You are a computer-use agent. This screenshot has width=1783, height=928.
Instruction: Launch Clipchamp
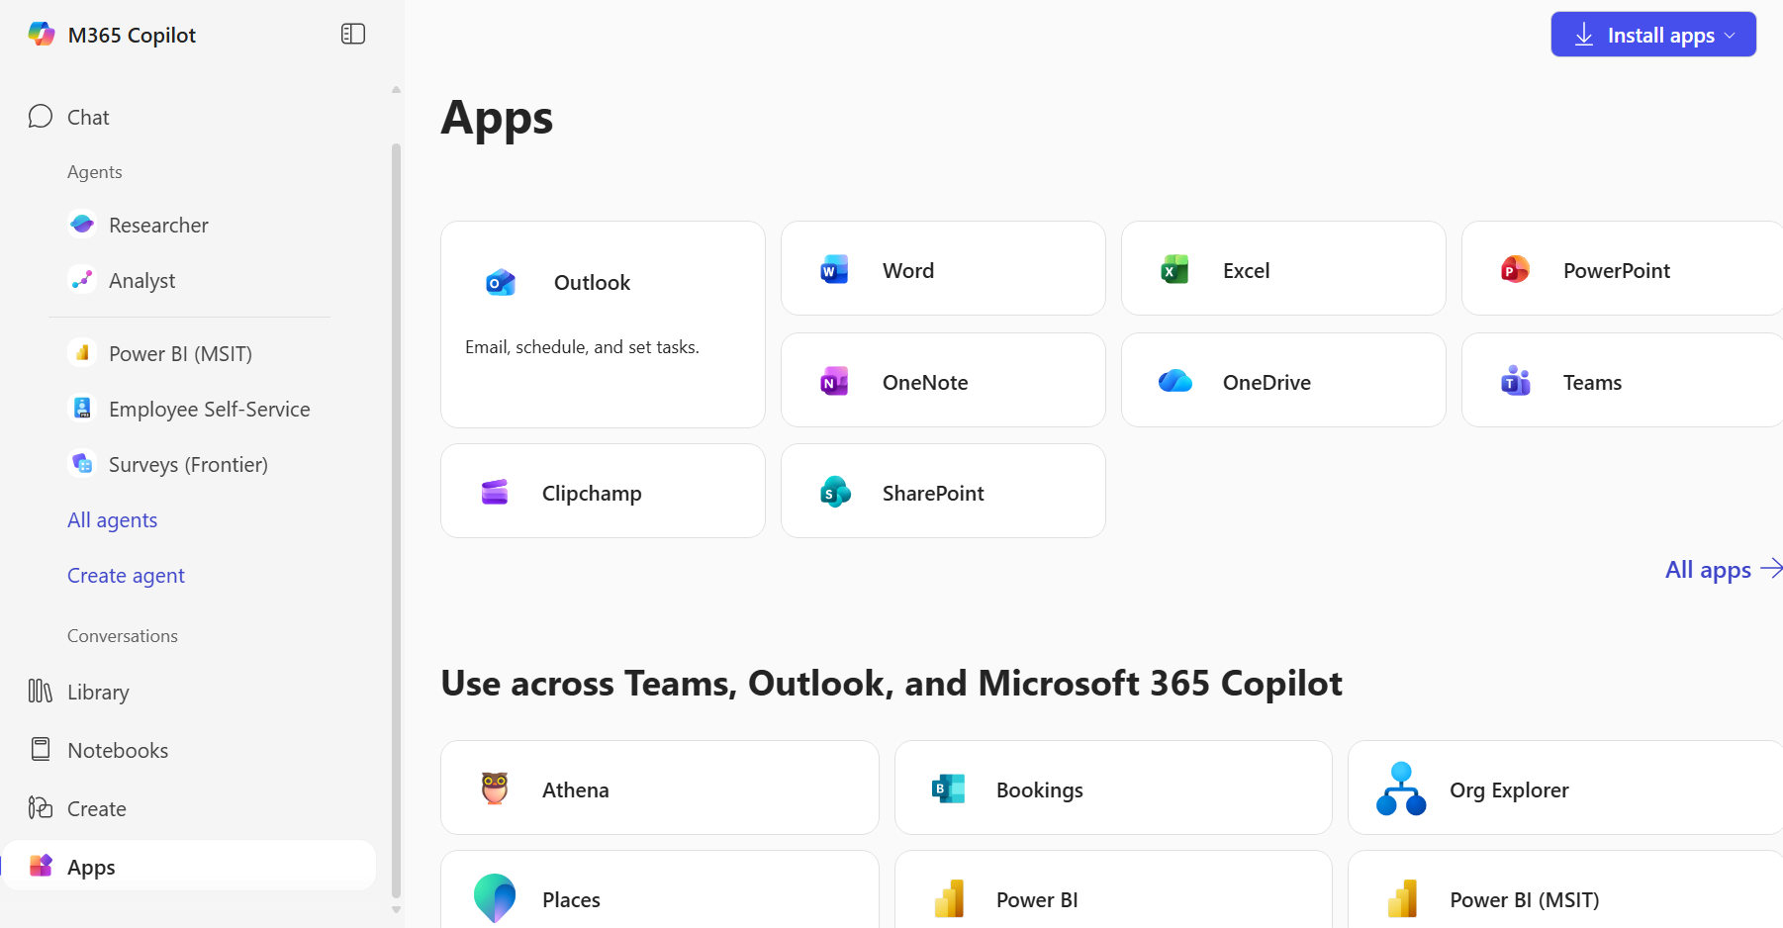602,491
